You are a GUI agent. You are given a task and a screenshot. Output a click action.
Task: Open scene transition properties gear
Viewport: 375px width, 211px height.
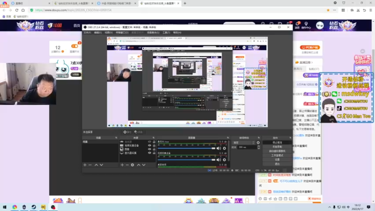tap(258, 143)
